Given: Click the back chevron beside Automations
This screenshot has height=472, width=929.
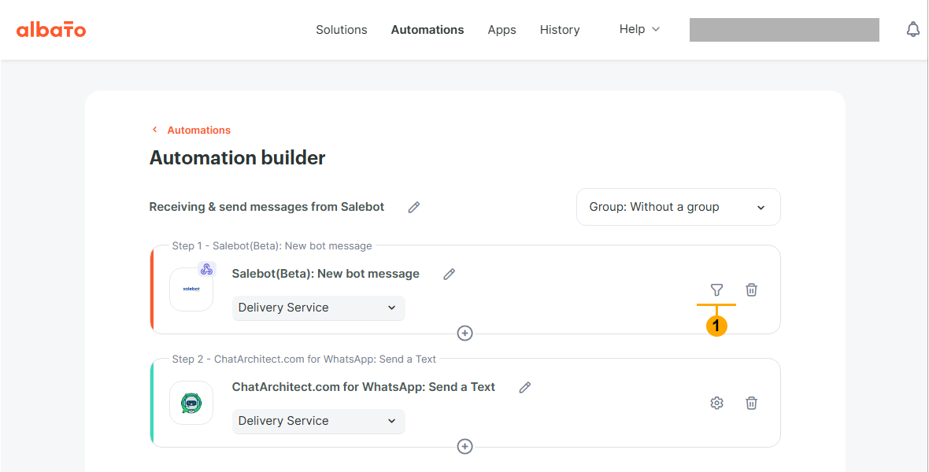Looking at the screenshot, I should (x=154, y=130).
